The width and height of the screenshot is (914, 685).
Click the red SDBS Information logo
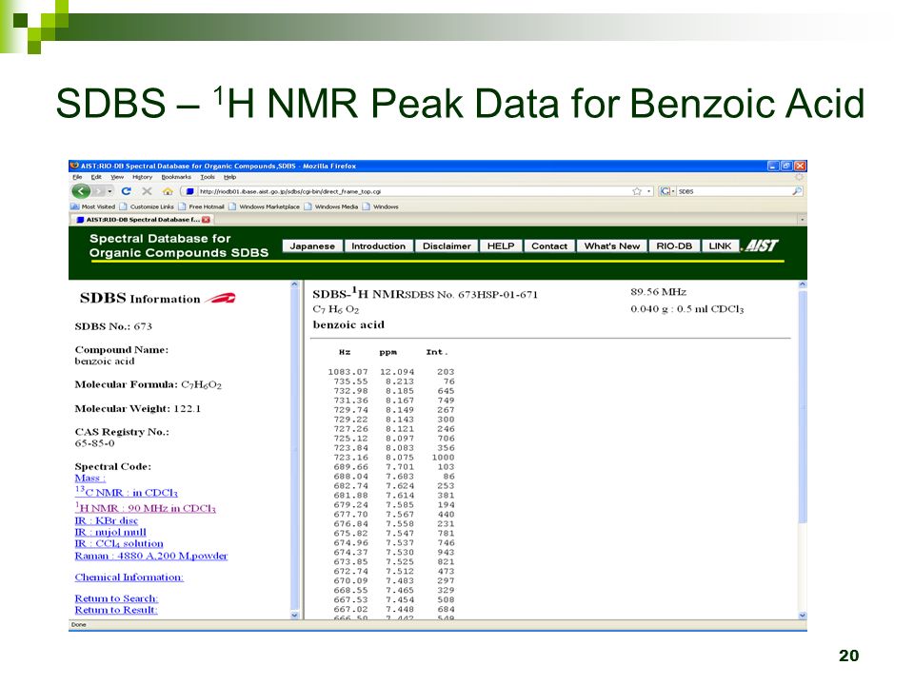tap(220, 298)
